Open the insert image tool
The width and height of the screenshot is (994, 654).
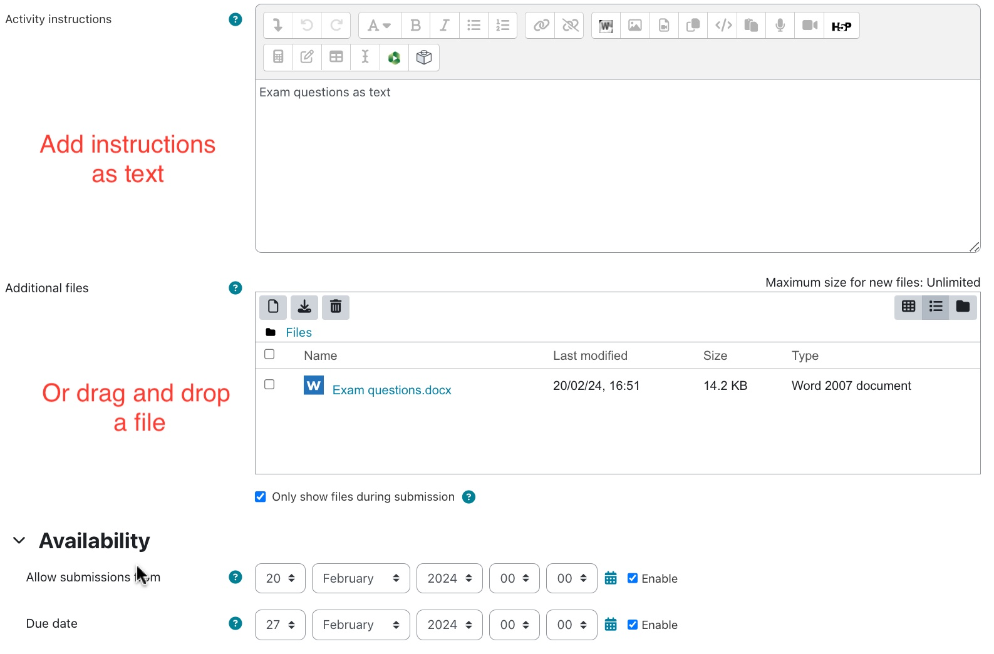pyautogui.click(x=634, y=26)
